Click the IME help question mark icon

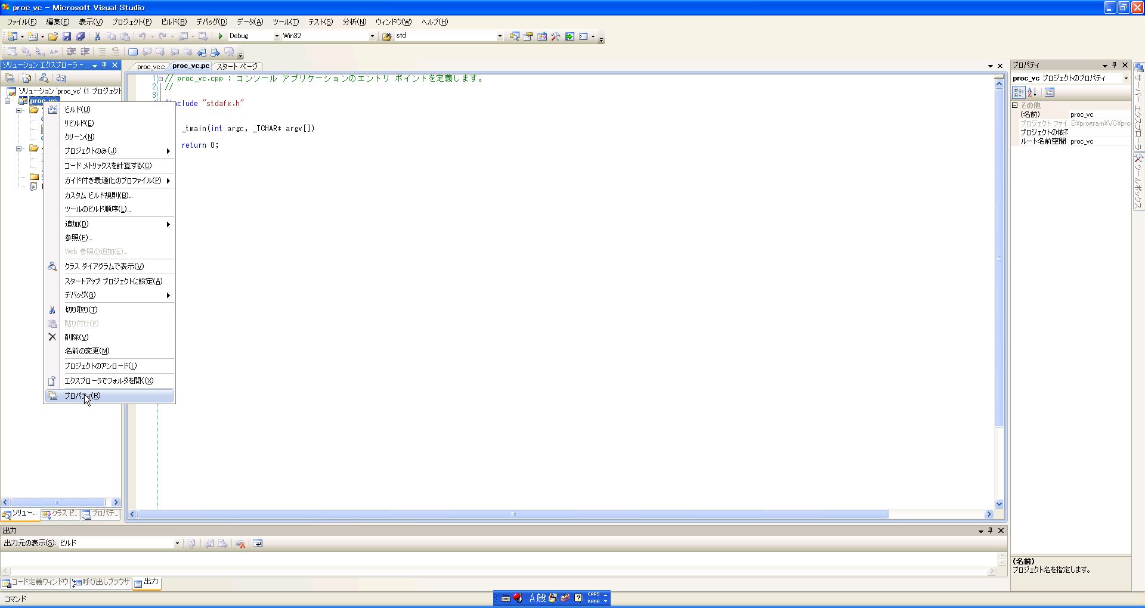[578, 598]
